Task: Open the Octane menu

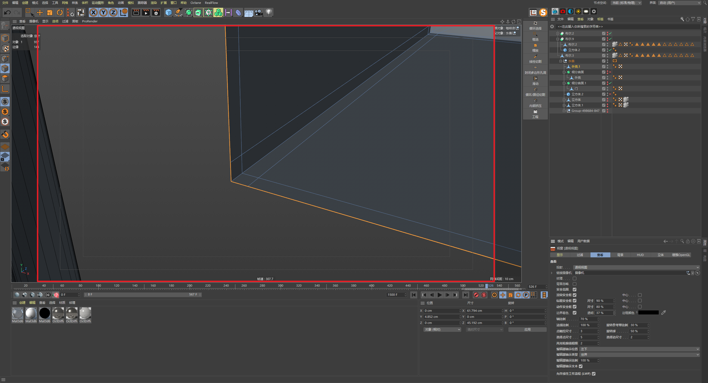Action: 196,3
